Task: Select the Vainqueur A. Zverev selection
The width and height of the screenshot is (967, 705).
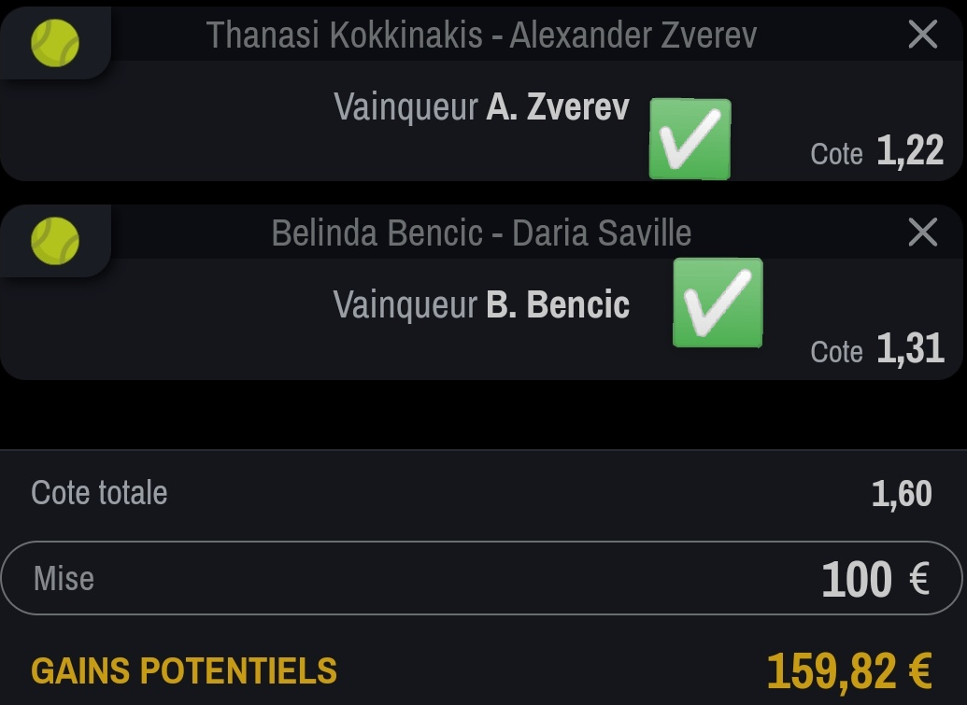Action: [482, 107]
